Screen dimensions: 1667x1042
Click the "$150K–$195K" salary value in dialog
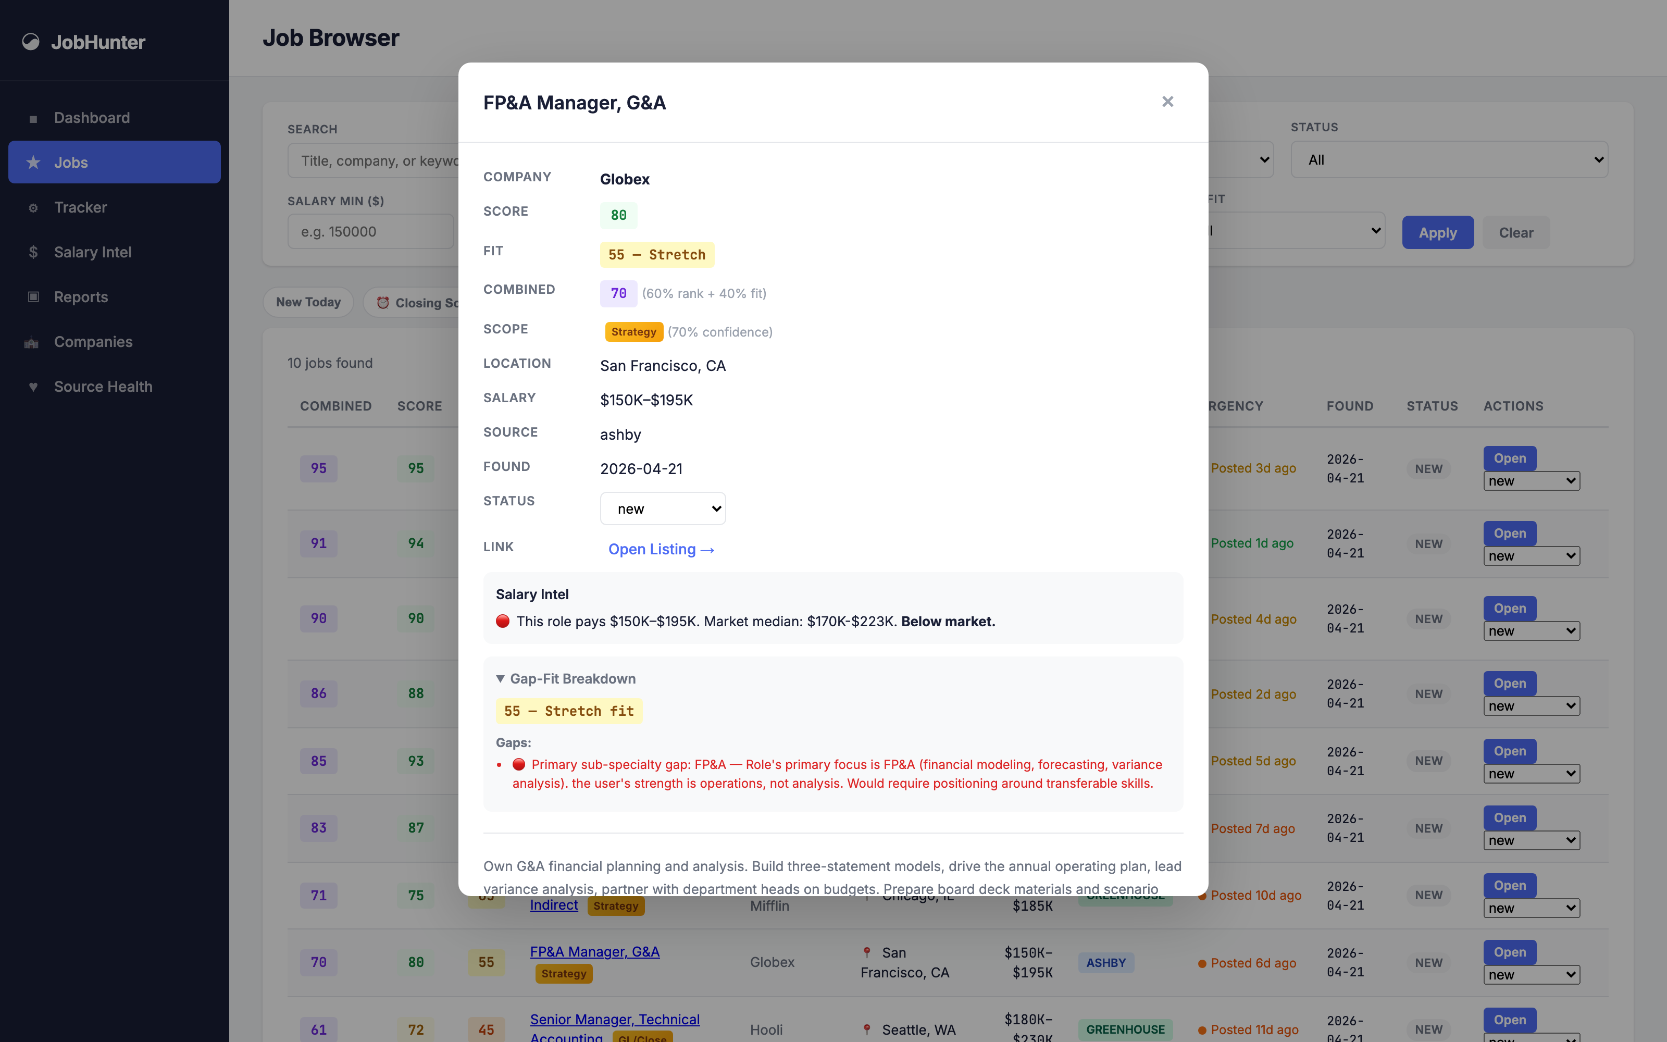tap(646, 401)
